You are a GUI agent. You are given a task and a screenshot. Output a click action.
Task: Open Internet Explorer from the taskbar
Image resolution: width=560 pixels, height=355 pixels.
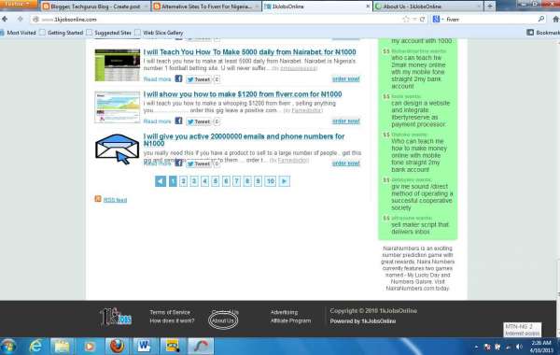coord(35,346)
